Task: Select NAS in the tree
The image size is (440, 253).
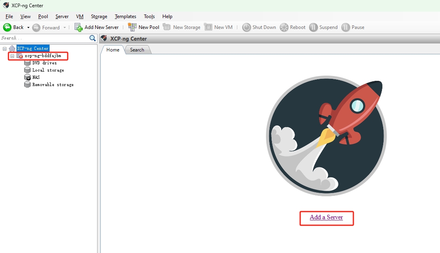Action: coord(36,77)
